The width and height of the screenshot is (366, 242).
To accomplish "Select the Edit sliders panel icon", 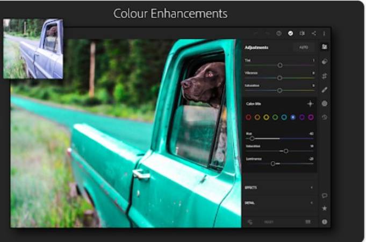I will click(x=325, y=47).
